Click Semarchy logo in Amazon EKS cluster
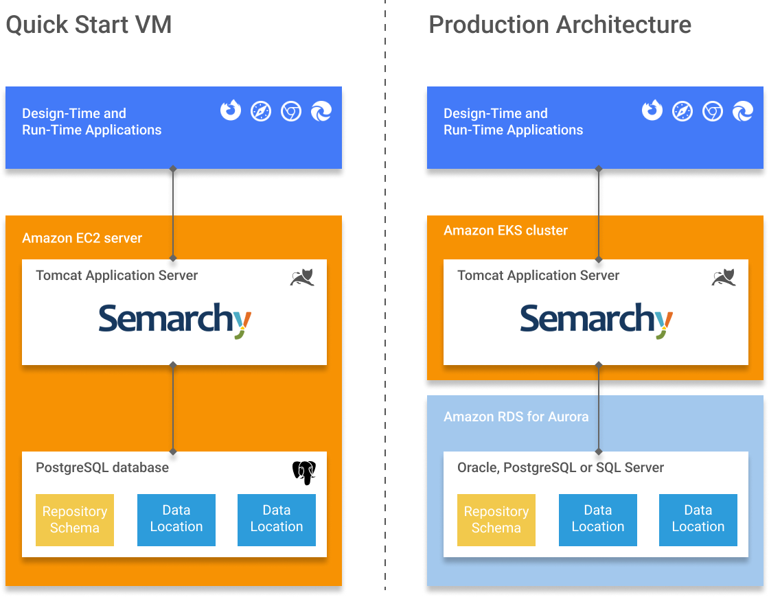 pos(597,320)
